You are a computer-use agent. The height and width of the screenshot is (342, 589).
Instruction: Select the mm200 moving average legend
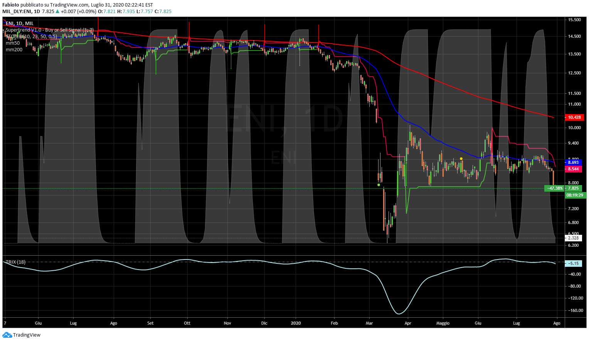pos(14,50)
